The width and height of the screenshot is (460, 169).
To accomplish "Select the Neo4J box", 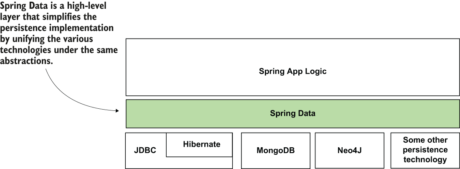I will point(349,151).
